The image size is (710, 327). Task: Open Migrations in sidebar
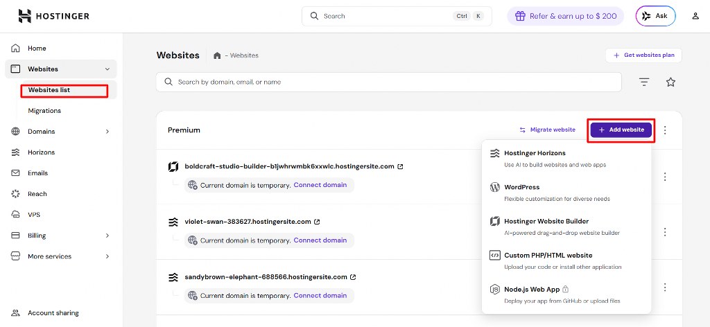point(44,110)
